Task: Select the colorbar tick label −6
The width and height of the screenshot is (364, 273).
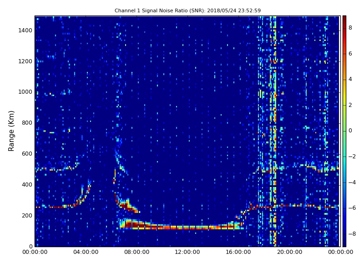Action: [352, 208]
